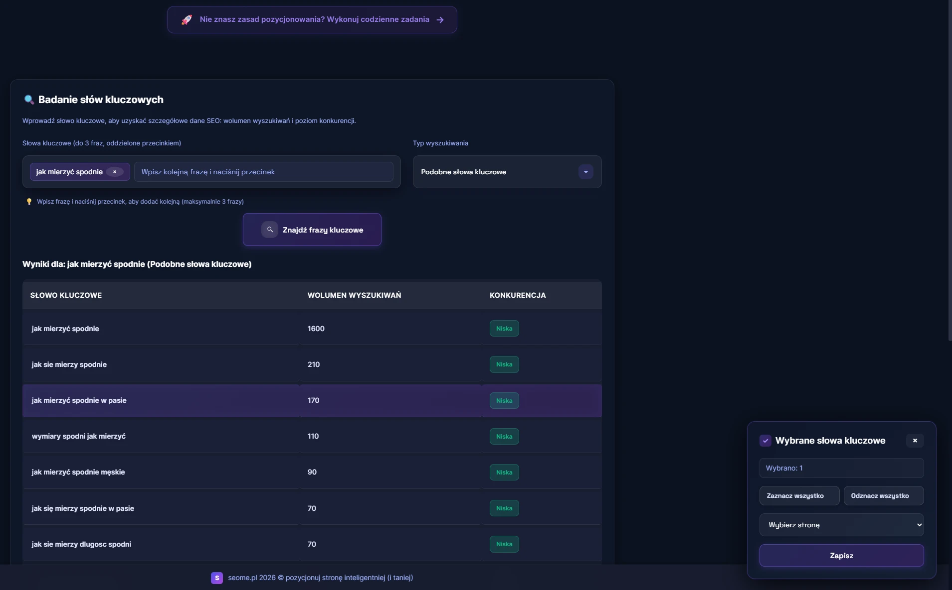Click the page vertical scrollbar
The image size is (952, 590).
[x=950, y=169]
